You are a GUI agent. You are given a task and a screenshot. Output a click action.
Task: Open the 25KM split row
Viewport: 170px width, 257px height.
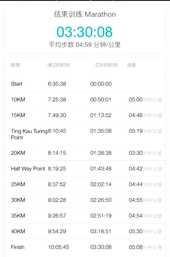(x=88, y=184)
